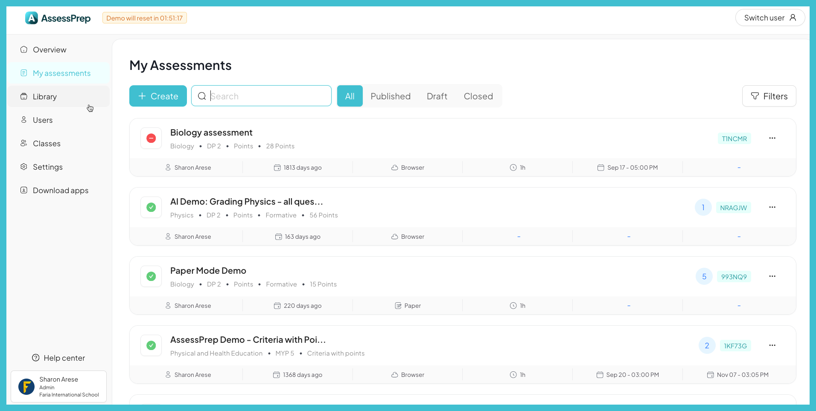Click the AssessPrep logo icon

tap(32, 18)
